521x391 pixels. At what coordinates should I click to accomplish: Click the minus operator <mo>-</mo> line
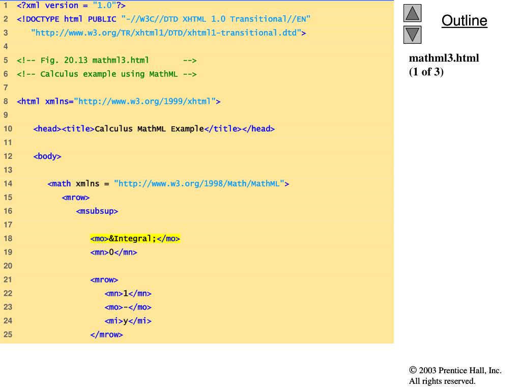tap(128, 307)
